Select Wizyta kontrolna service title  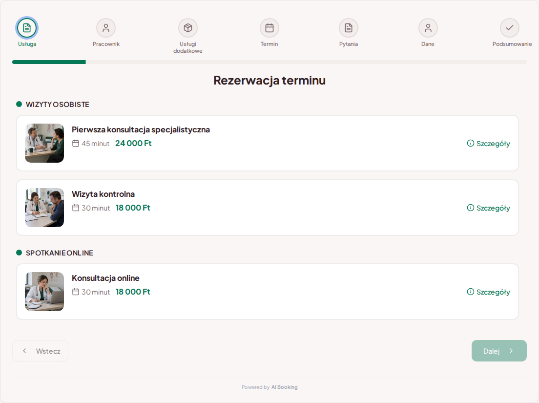coord(103,194)
